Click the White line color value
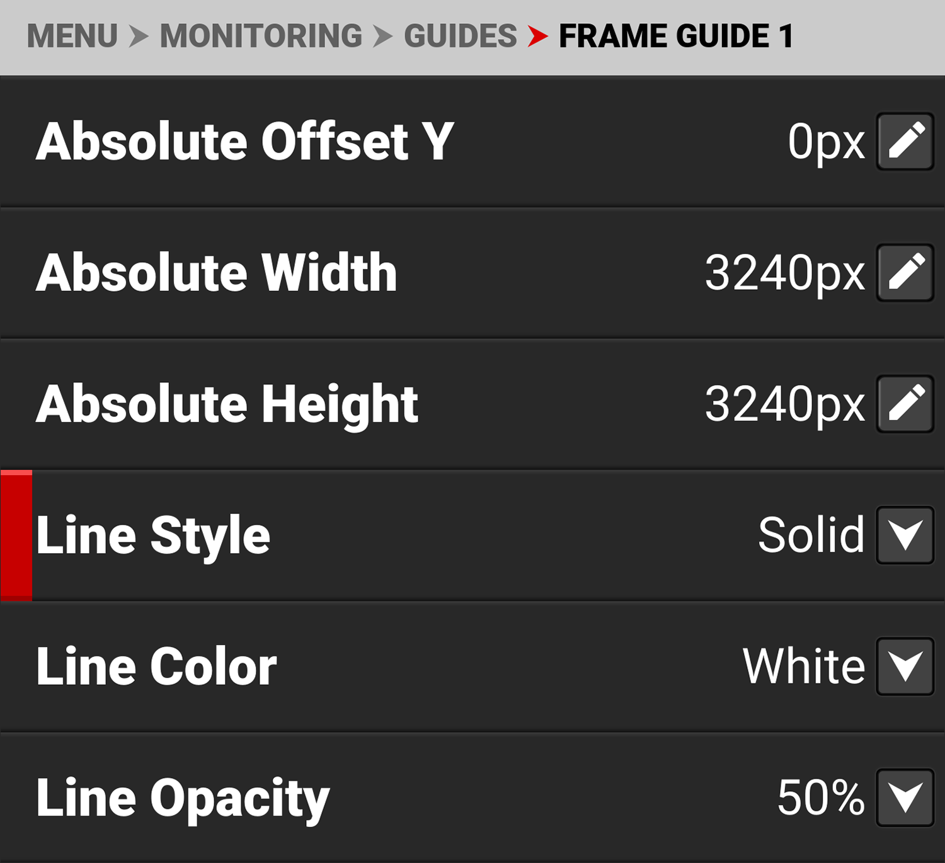This screenshot has height=863, width=945. click(x=804, y=666)
